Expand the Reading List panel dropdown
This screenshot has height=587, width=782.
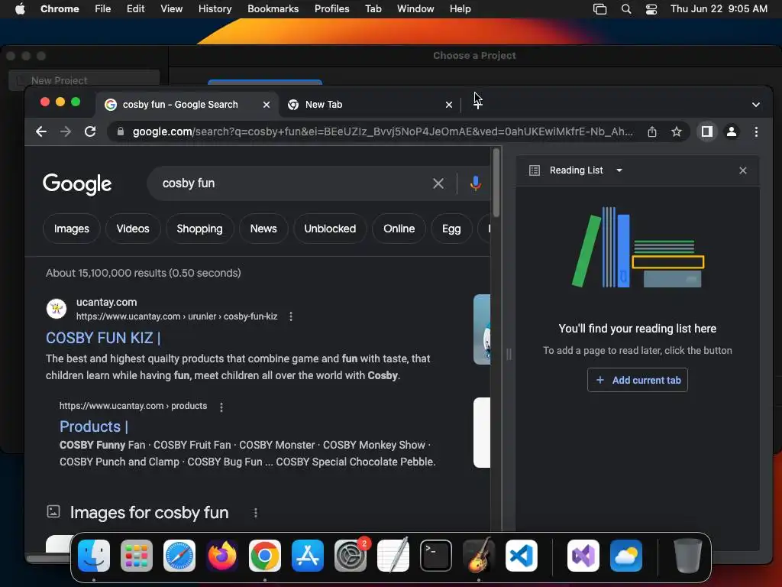click(x=619, y=170)
